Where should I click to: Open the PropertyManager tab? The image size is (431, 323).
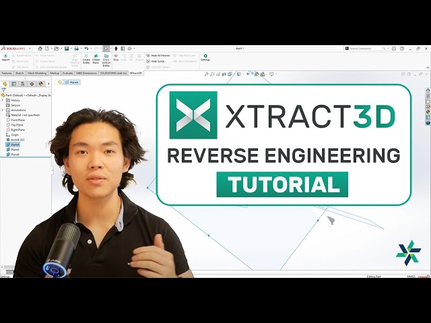click(x=14, y=83)
